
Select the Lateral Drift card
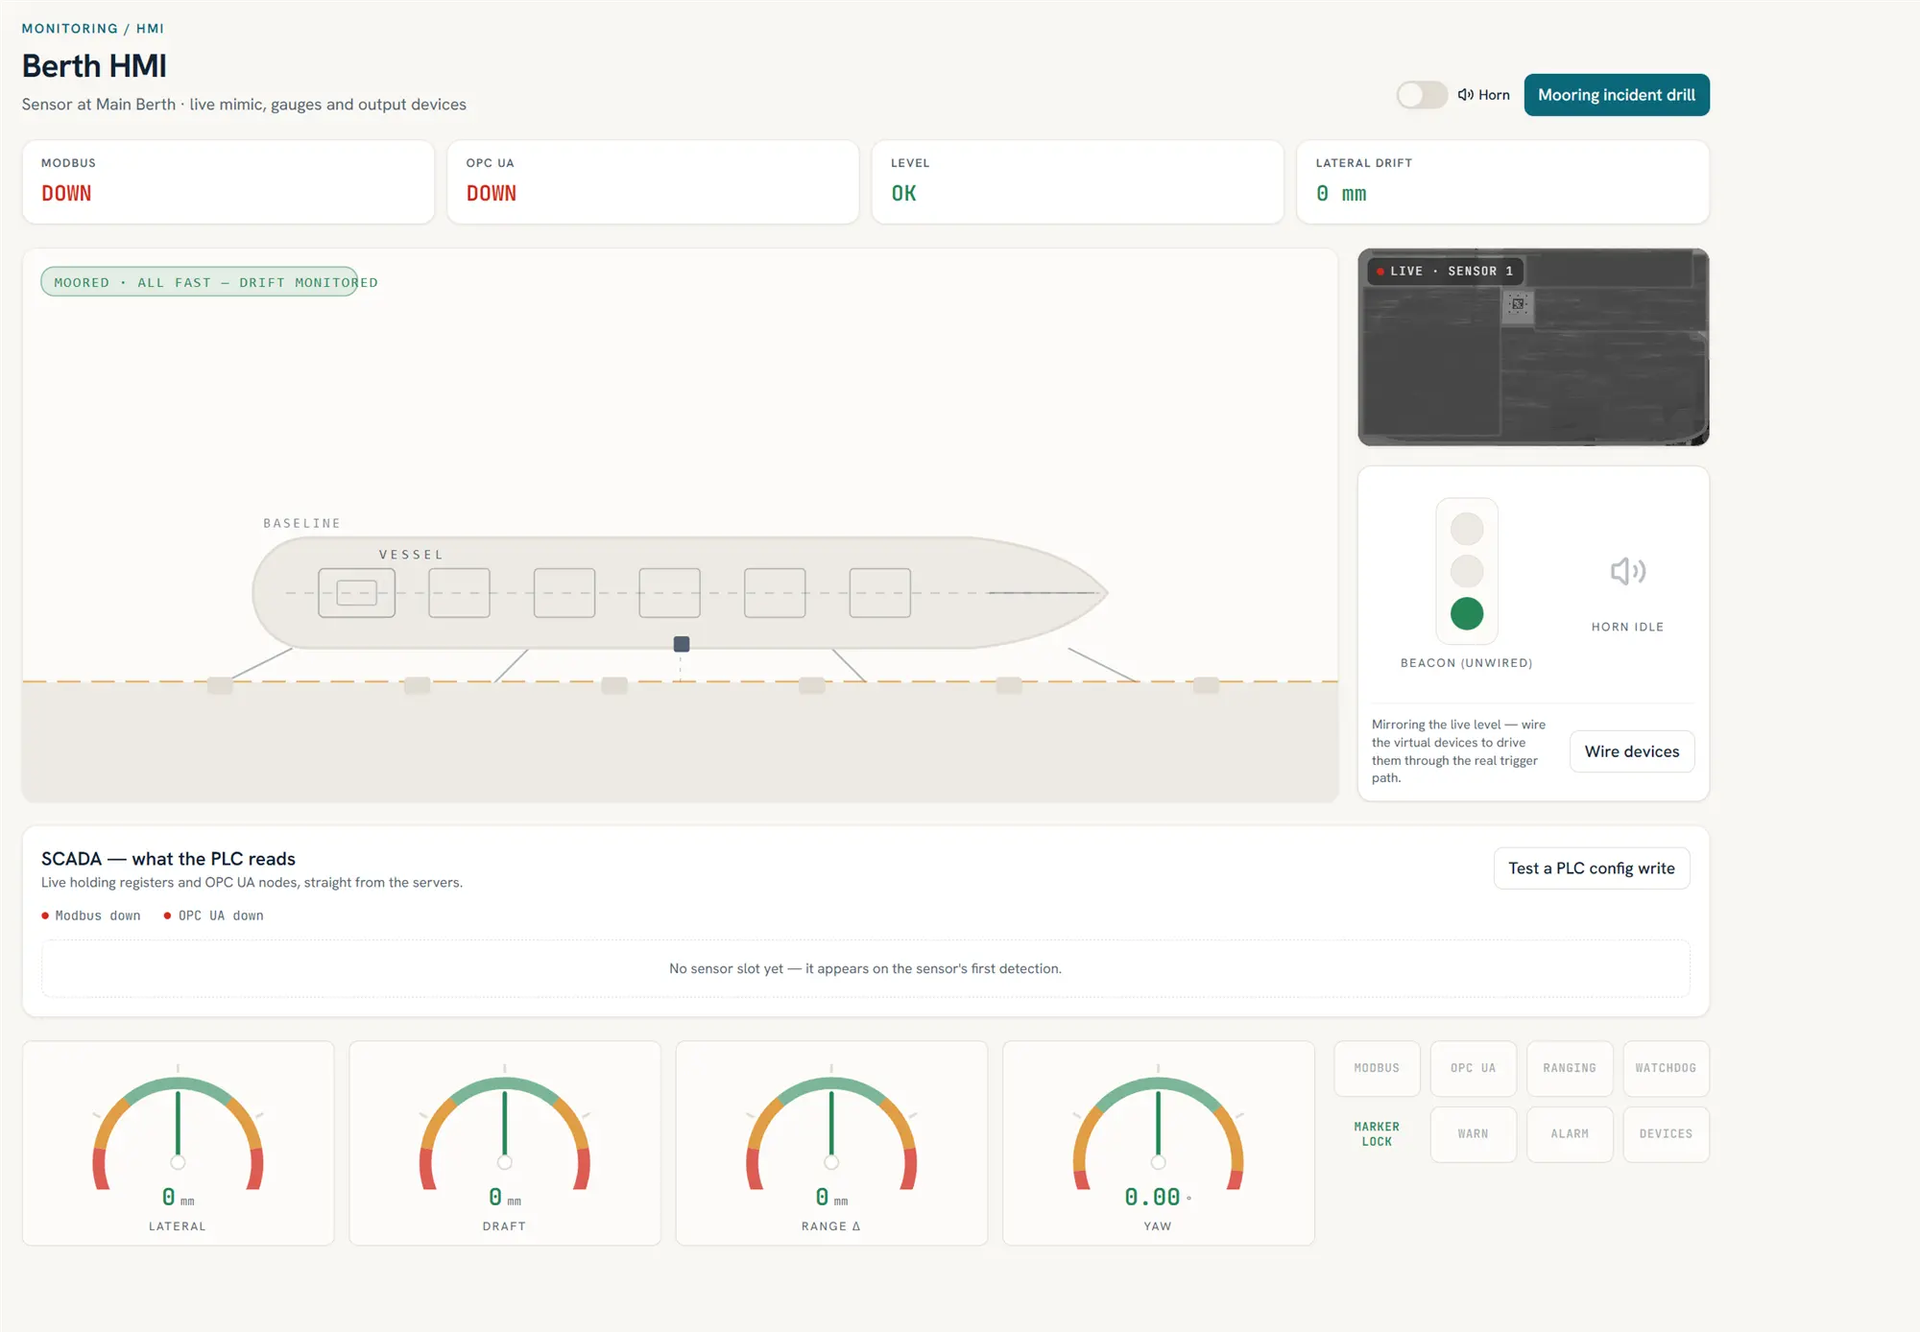[x=1502, y=182]
